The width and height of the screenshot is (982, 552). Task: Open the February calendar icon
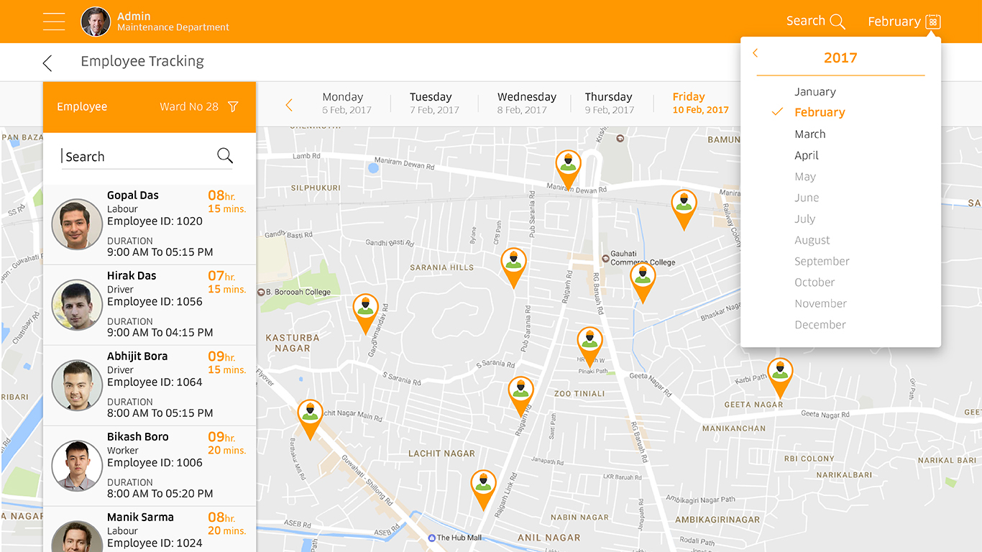click(932, 22)
